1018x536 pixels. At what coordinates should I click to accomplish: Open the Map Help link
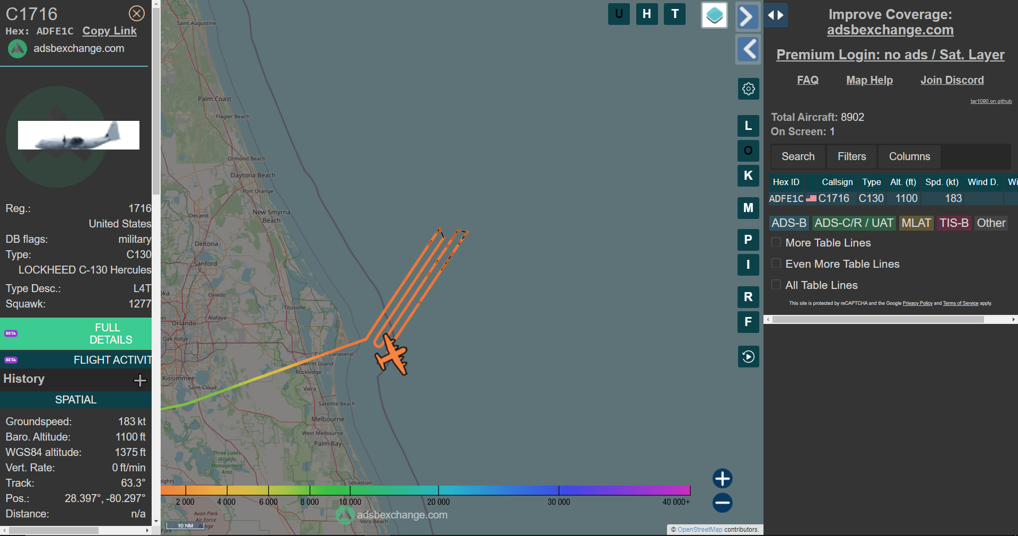pyautogui.click(x=869, y=80)
